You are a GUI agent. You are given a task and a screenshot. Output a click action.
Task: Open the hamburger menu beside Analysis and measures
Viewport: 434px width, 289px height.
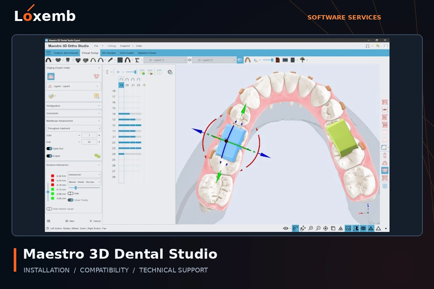[48, 53]
